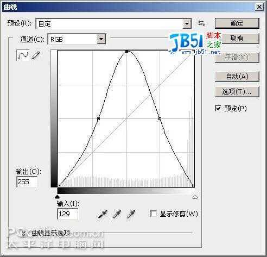Viewport: 267px width, 257px height.
Task: Select the left mid-height curve point
Action: click(98, 119)
